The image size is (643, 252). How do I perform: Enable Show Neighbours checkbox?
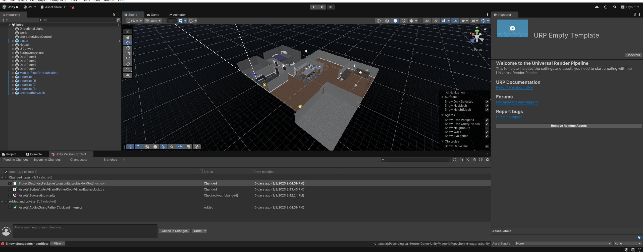pos(487,128)
